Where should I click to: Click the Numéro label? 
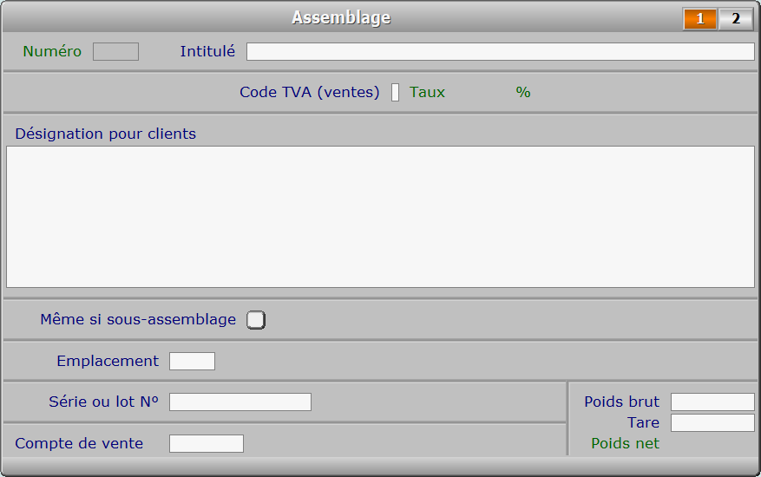52,51
